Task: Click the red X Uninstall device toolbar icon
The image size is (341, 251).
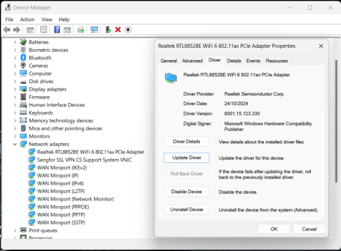Action: tap(118, 30)
